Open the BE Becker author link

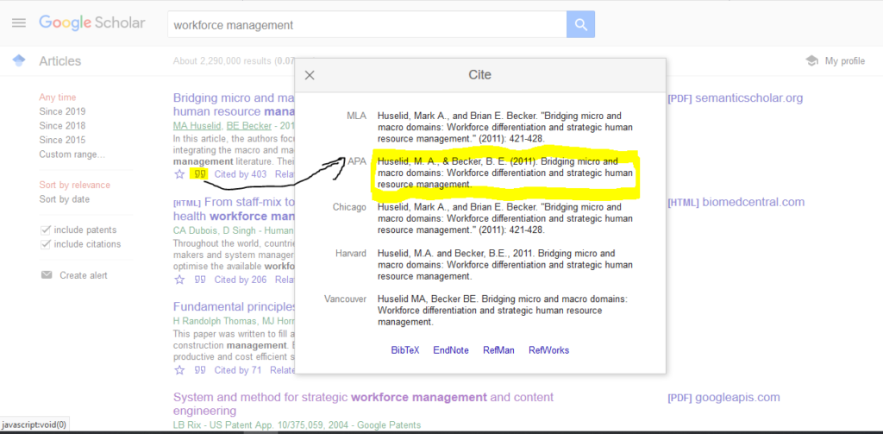tap(248, 126)
